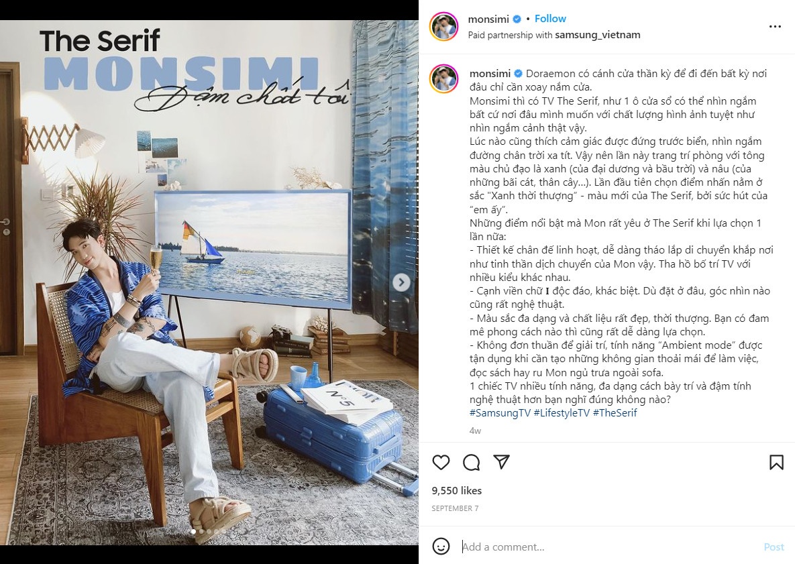View the 9,550 likes list

pos(457,490)
